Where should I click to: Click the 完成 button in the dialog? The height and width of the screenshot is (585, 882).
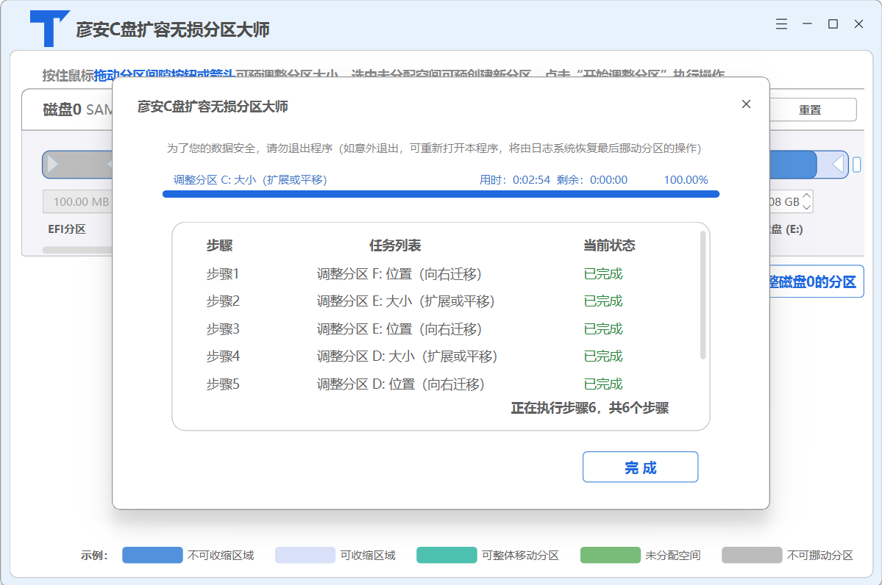(x=640, y=467)
